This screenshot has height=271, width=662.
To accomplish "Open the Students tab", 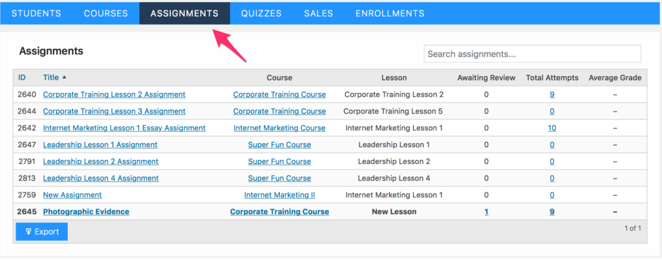I will tap(36, 13).
